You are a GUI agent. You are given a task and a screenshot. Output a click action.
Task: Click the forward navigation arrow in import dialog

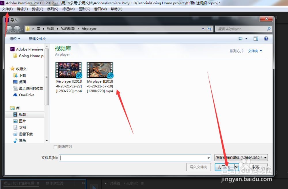(17, 29)
